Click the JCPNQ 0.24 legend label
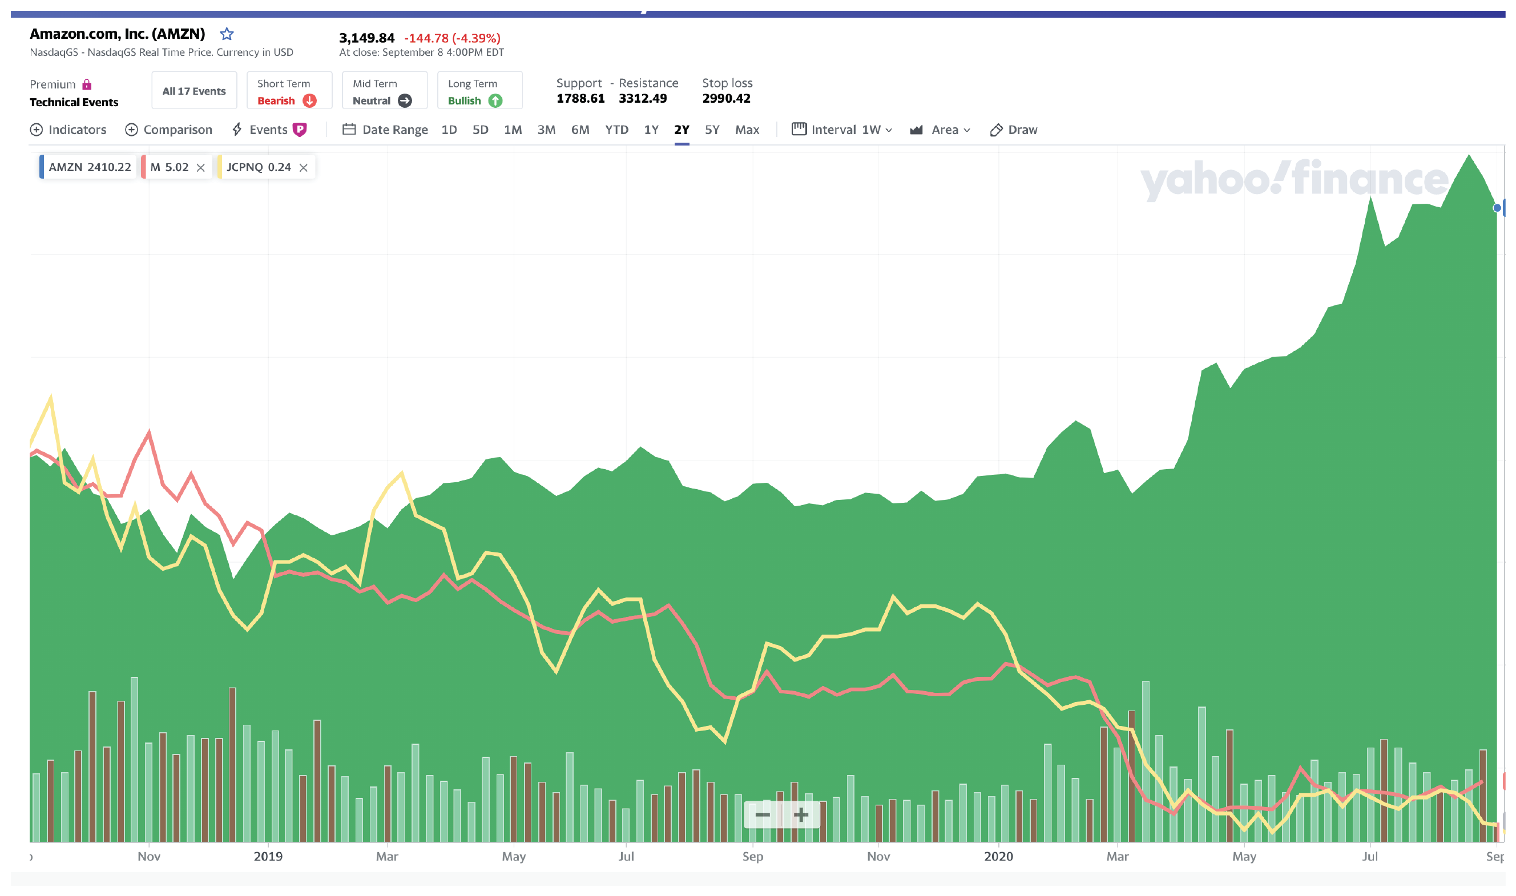This screenshot has height=896, width=1516. [x=259, y=167]
